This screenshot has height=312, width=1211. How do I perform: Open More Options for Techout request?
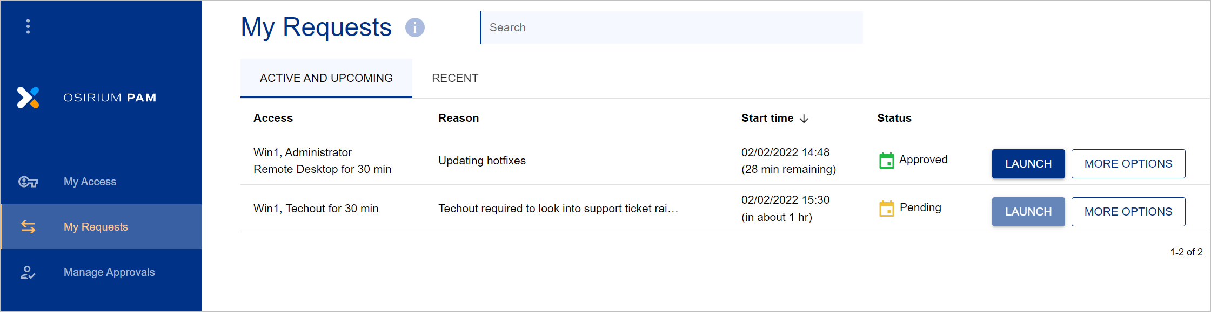pos(1128,212)
